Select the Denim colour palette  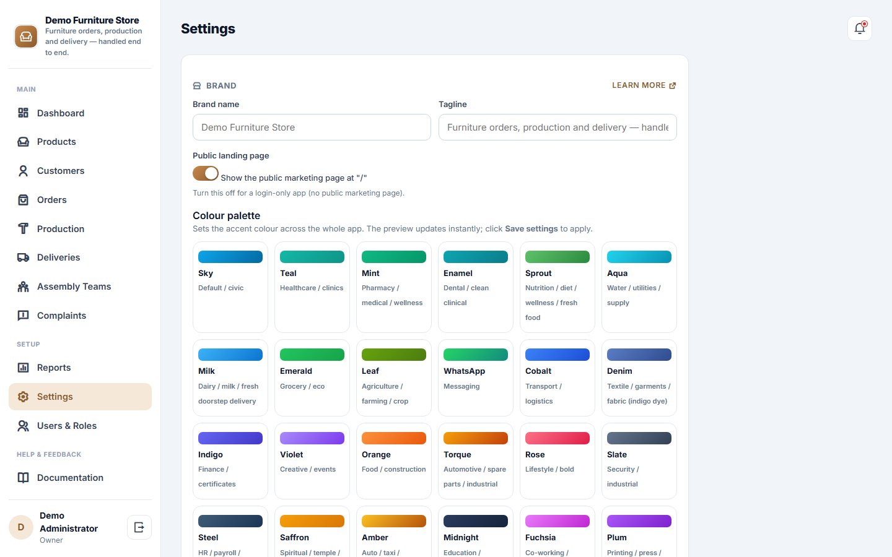click(639, 378)
